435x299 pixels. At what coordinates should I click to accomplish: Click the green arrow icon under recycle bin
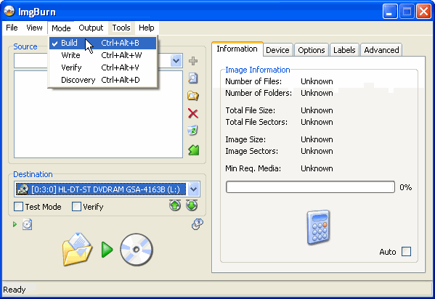pyautogui.click(x=194, y=150)
